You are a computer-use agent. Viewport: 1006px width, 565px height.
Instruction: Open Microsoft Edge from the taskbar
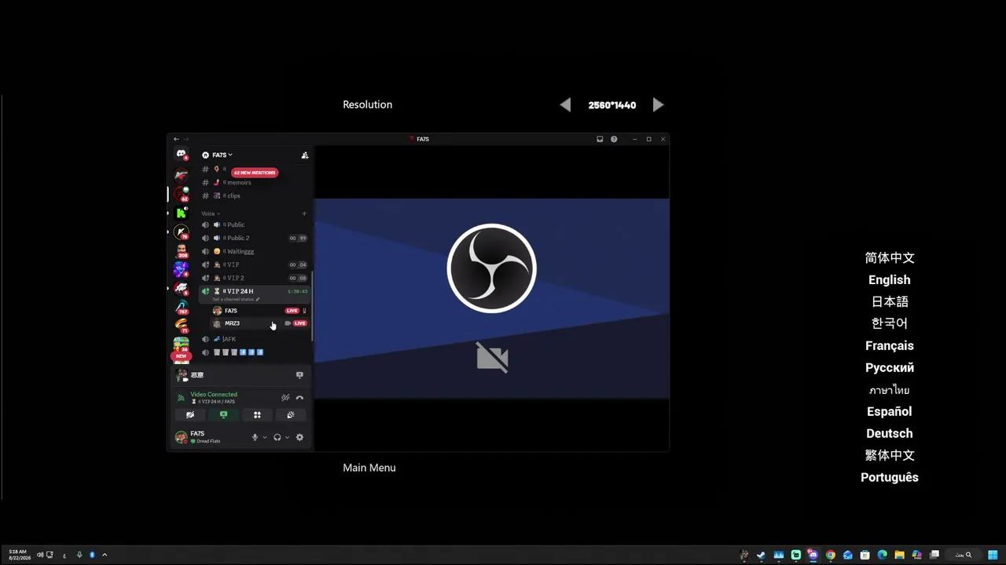coord(882,556)
